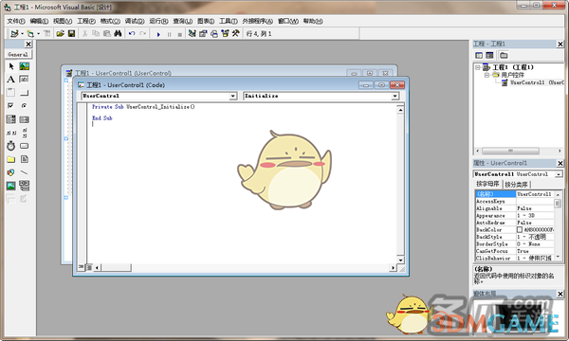Start the program with Run arrow

pos(158,34)
